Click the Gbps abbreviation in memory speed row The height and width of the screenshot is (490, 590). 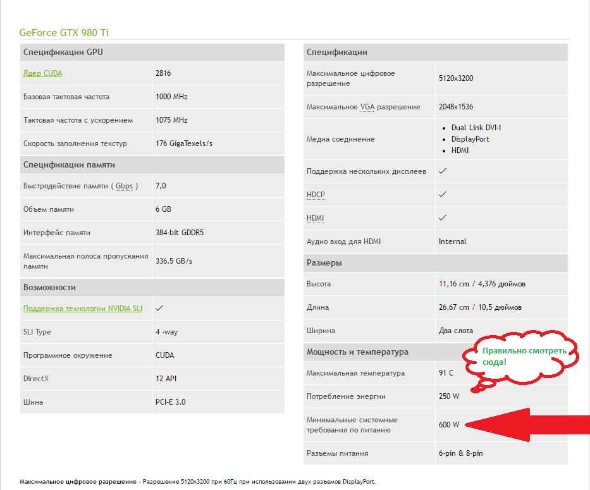pos(124,186)
